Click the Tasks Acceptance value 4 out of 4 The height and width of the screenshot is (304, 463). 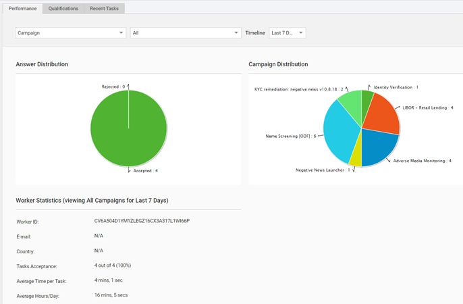coord(113,265)
